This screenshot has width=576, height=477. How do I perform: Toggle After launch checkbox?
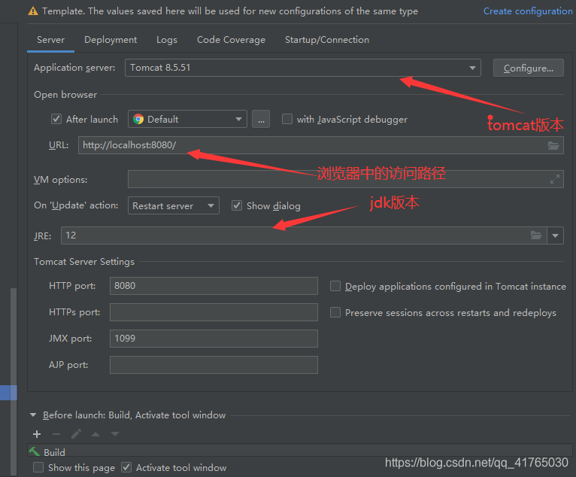[x=56, y=119]
